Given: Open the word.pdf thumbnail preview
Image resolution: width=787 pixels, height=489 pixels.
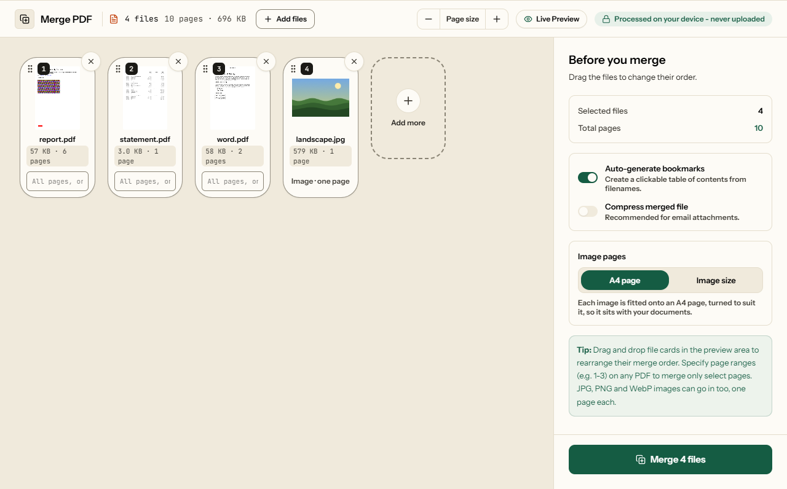Looking at the screenshot, I should tap(233, 98).
